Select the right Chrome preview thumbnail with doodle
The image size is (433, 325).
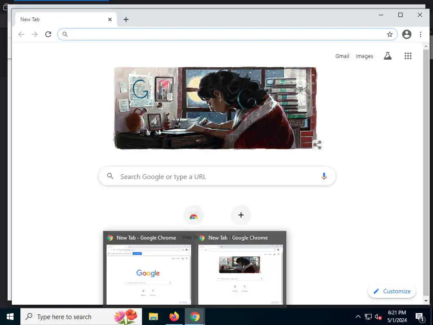coord(241,274)
